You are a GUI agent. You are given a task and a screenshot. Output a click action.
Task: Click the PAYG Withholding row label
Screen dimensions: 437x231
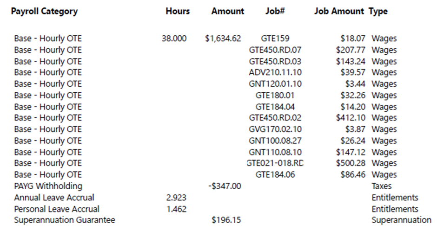(x=48, y=186)
